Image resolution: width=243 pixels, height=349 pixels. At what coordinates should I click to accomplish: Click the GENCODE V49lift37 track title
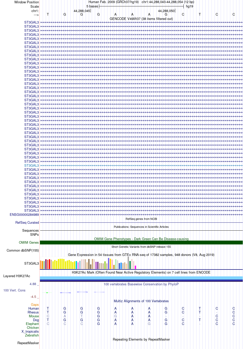point(141,19)
